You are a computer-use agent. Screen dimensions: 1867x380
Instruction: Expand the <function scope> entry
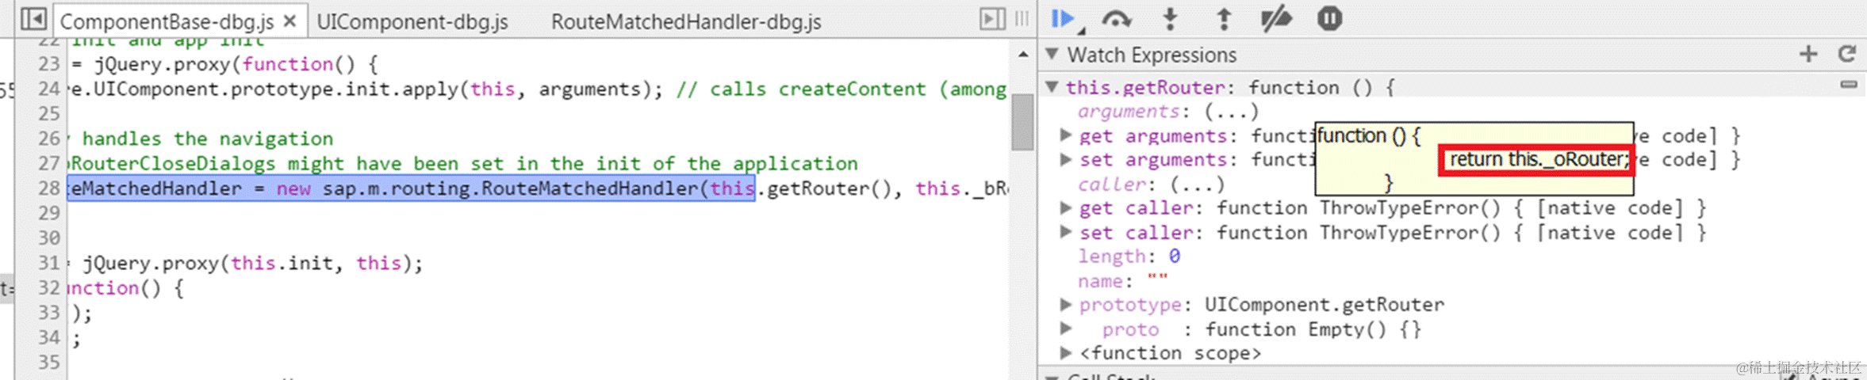click(1067, 352)
